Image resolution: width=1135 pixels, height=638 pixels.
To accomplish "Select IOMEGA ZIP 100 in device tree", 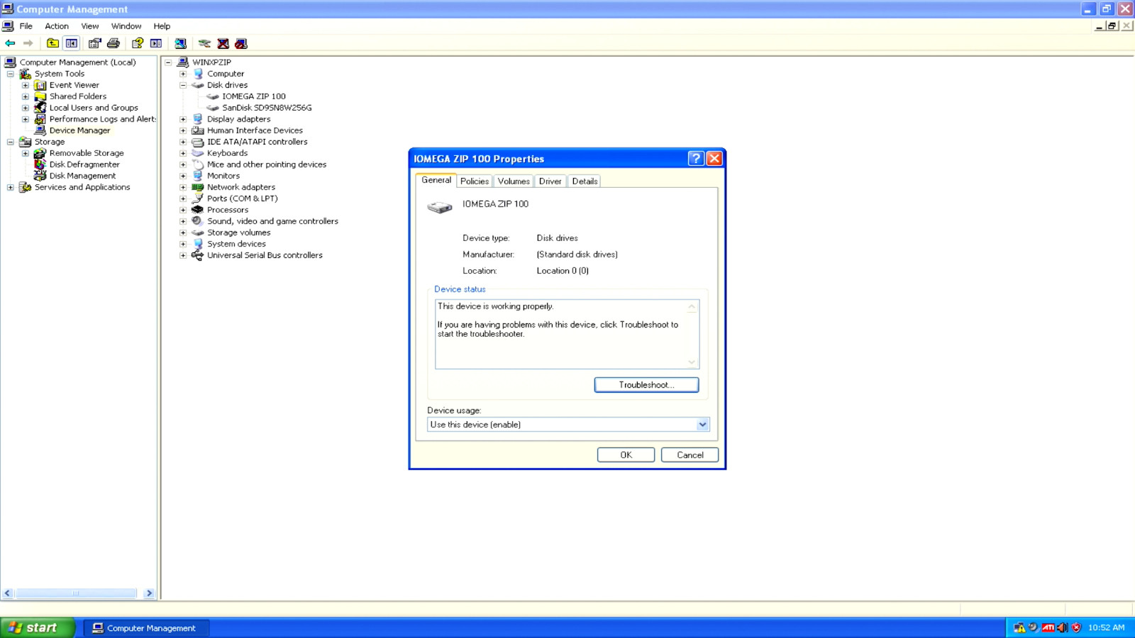I will pyautogui.click(x=254, y=96).
